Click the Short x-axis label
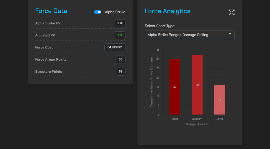The image size is (270, 149). (175, 119)
